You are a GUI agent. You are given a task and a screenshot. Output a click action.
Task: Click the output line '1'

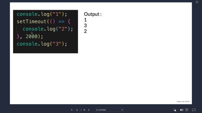pos(86,20)
